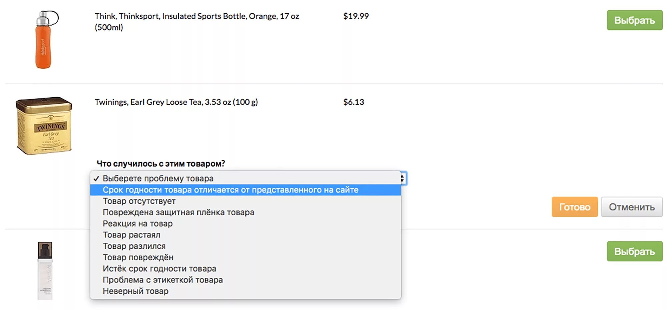
Task: Choose Срок годности товара отличается option
Action: click(230, 190)
